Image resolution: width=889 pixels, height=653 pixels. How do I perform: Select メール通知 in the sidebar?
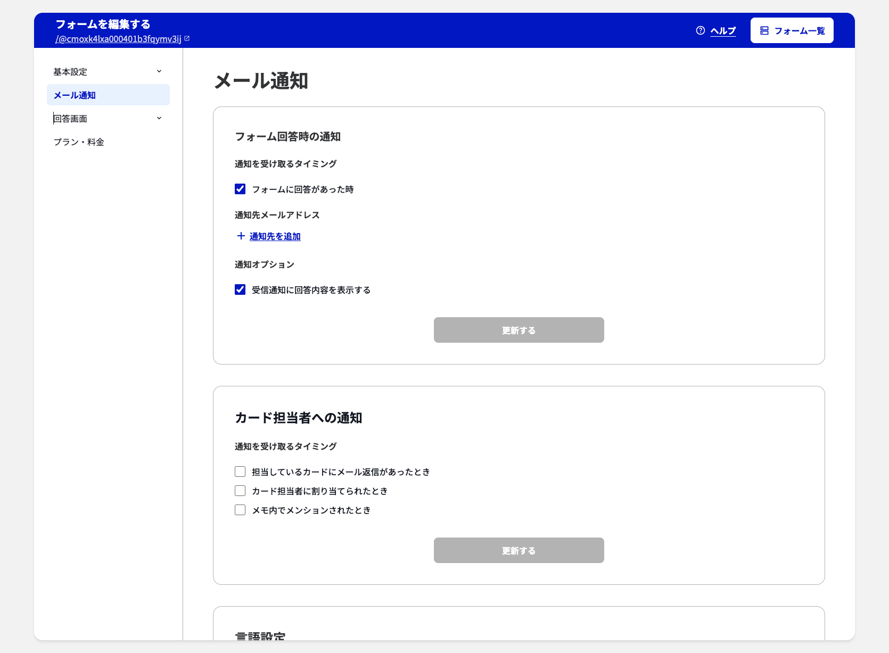108,95
